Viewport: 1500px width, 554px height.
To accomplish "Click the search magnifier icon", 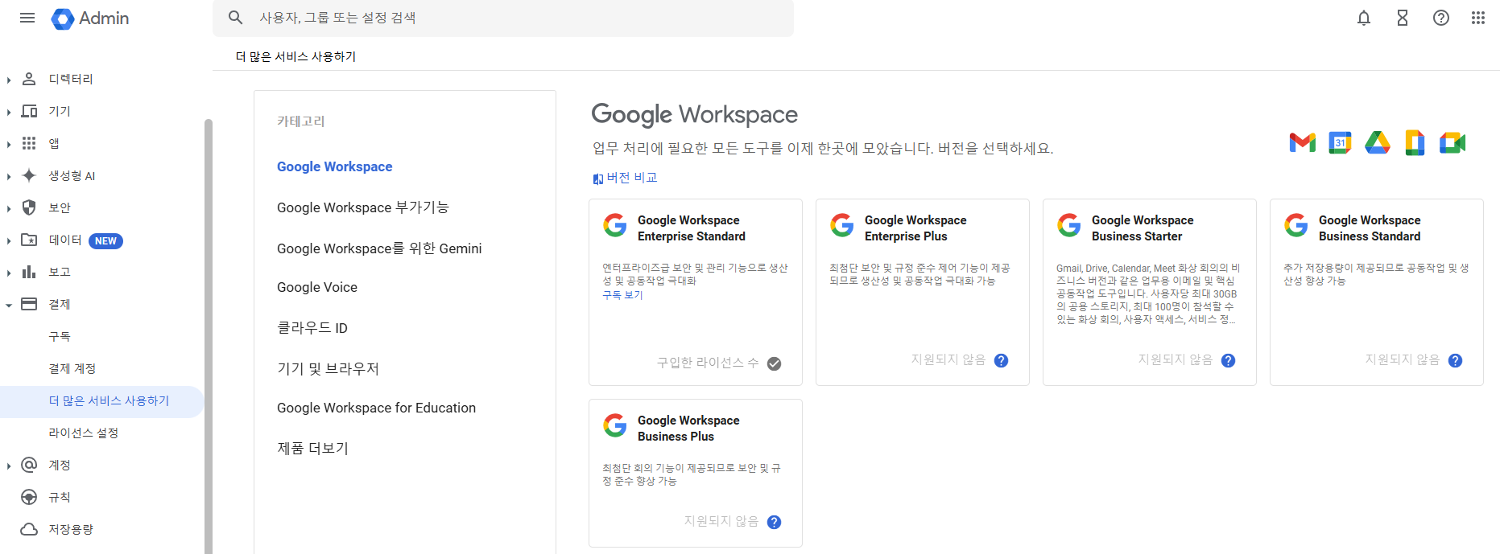I will (x=235, y=18).
